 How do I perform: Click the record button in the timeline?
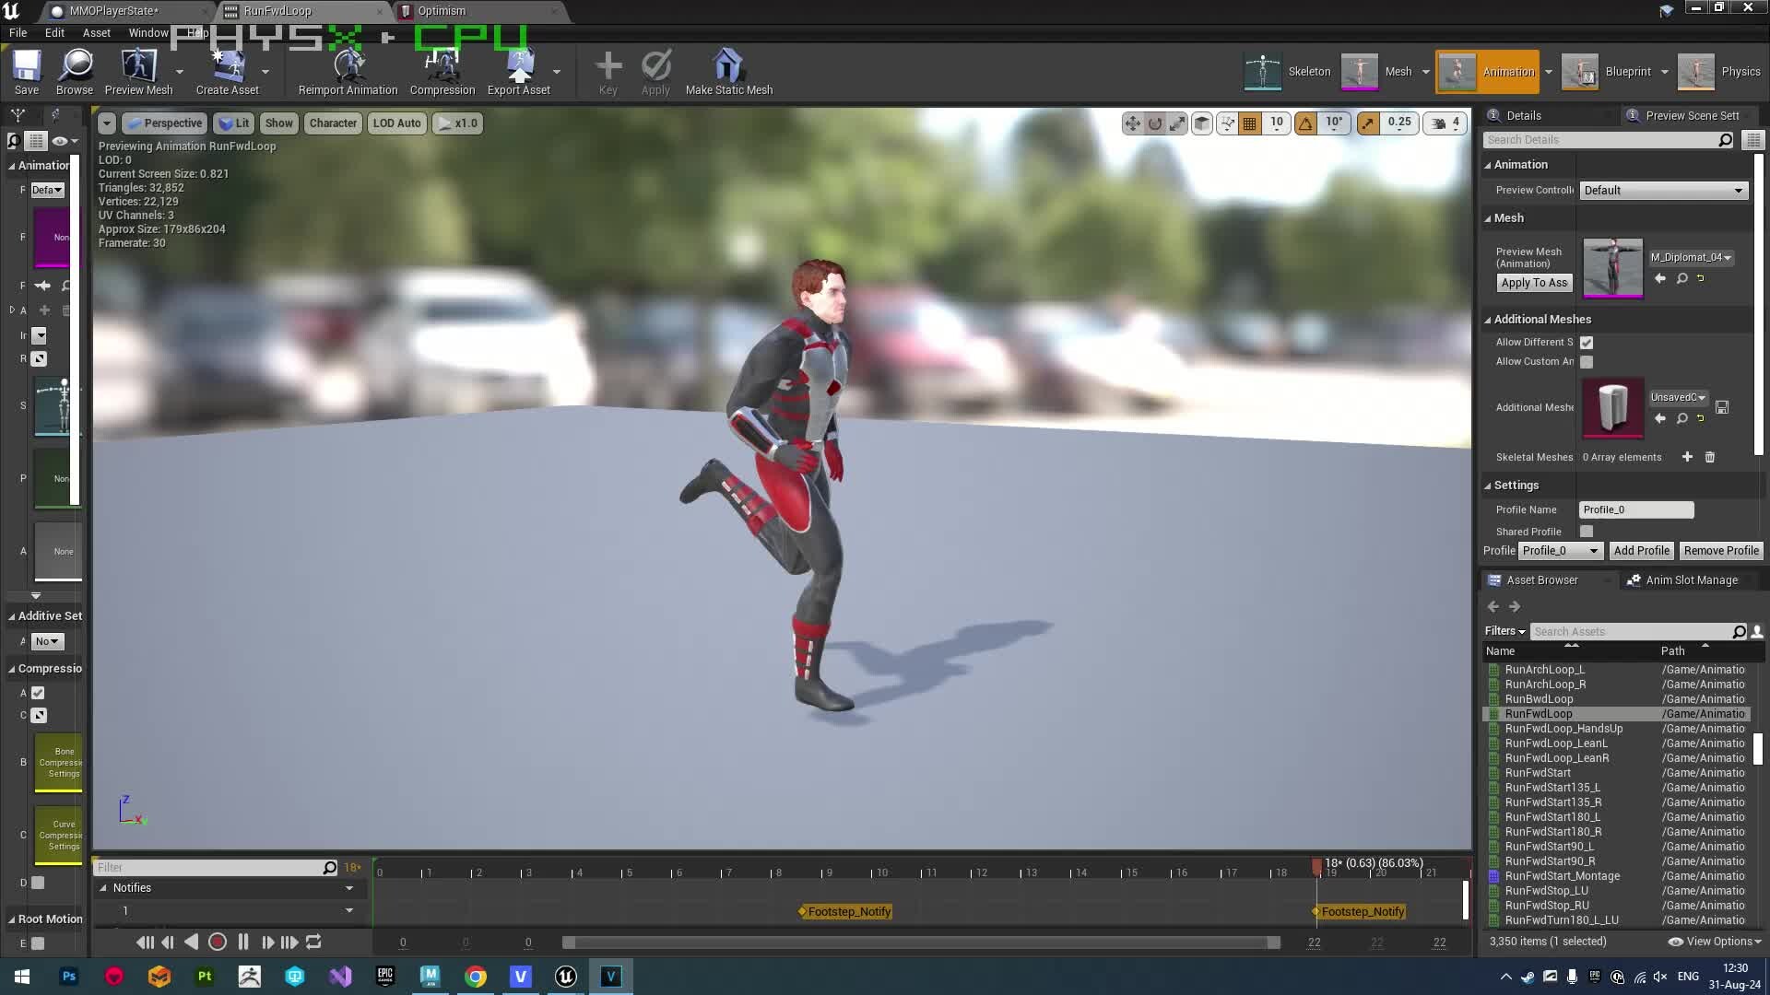[218, 942]
